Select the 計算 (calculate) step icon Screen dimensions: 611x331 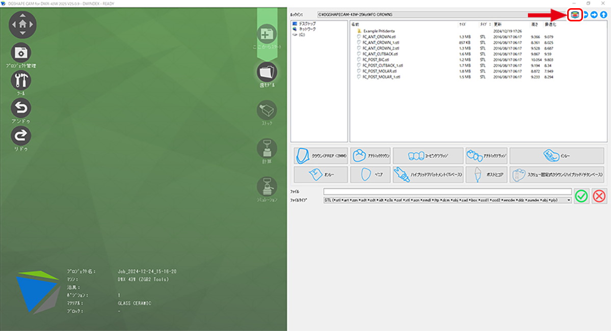267,148
